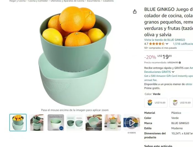Select thumbnail showing hands rinsing colander
This screenshot has height=147, width=193.
[x=37, y=123]
